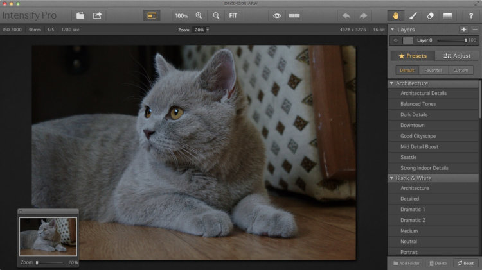Click the 46mm focal length text
Image resolution: width=482 pixels, height=270 pixels.
pyautogui.click(x=35, y=30)
